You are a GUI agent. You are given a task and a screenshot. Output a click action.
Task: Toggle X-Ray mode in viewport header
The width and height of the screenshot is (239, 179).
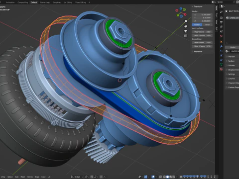[160, 177]
